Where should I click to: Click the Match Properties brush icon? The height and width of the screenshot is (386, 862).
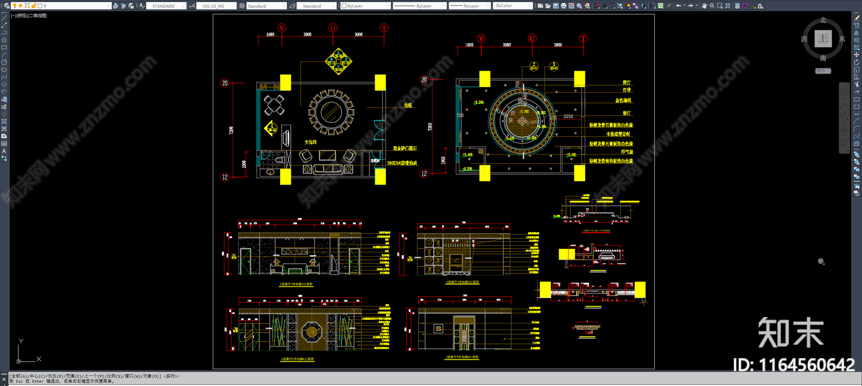[x=669, y=6]
